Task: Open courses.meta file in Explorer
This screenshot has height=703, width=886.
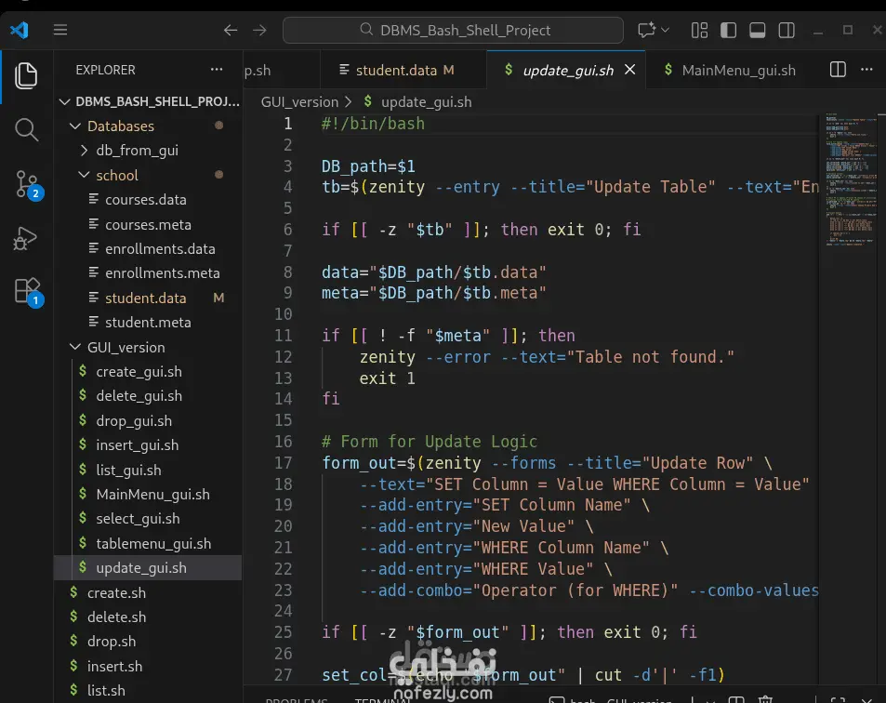Action: pyautogui.click(x=148, y=224)
